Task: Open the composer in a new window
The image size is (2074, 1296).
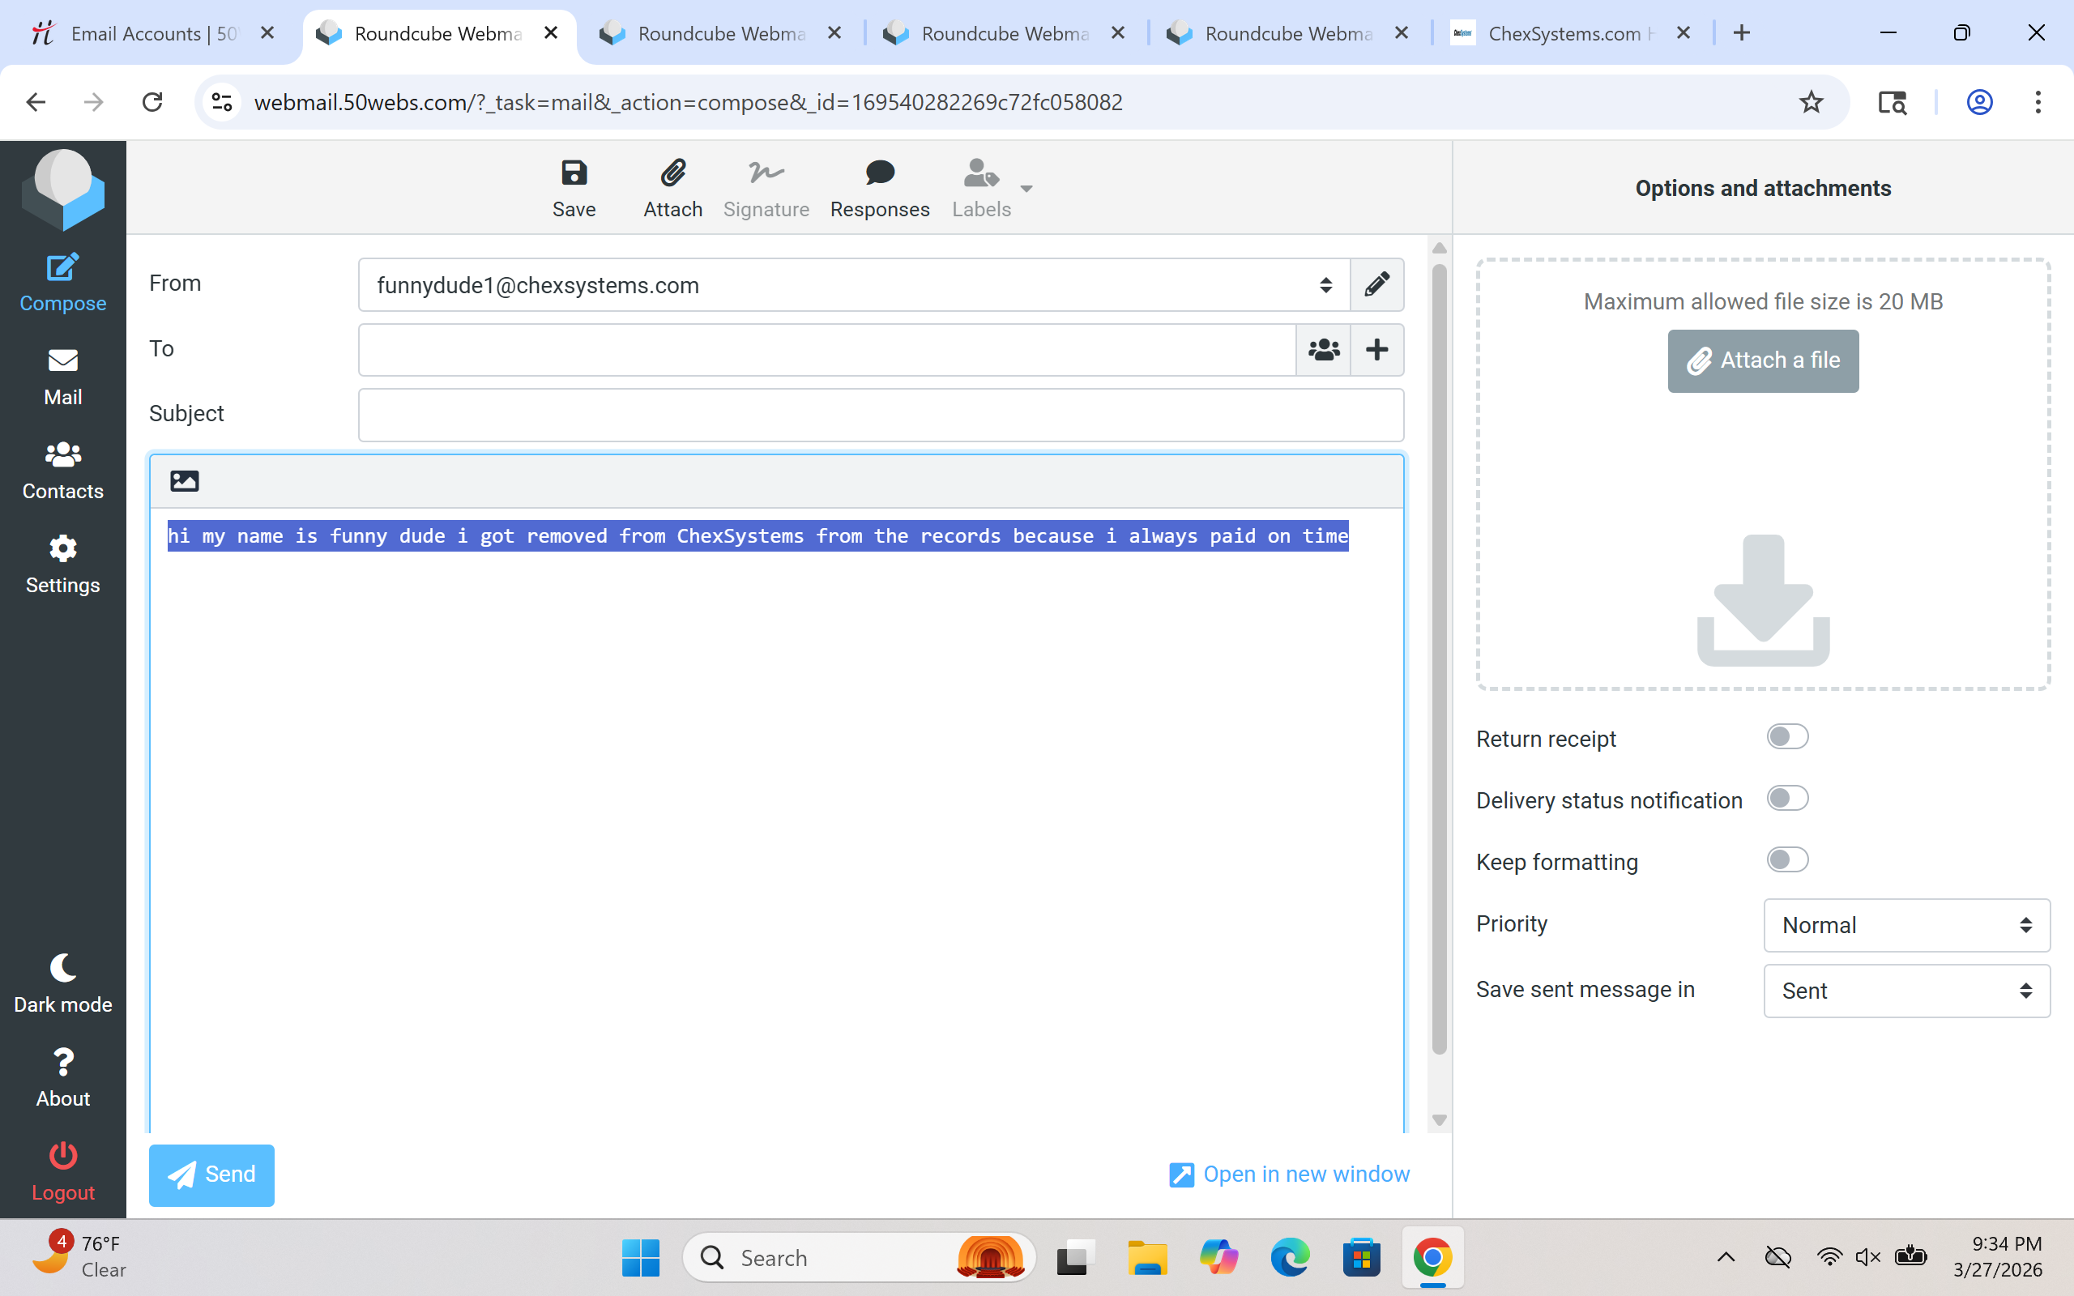Action: click(x=1288, y=1174)
